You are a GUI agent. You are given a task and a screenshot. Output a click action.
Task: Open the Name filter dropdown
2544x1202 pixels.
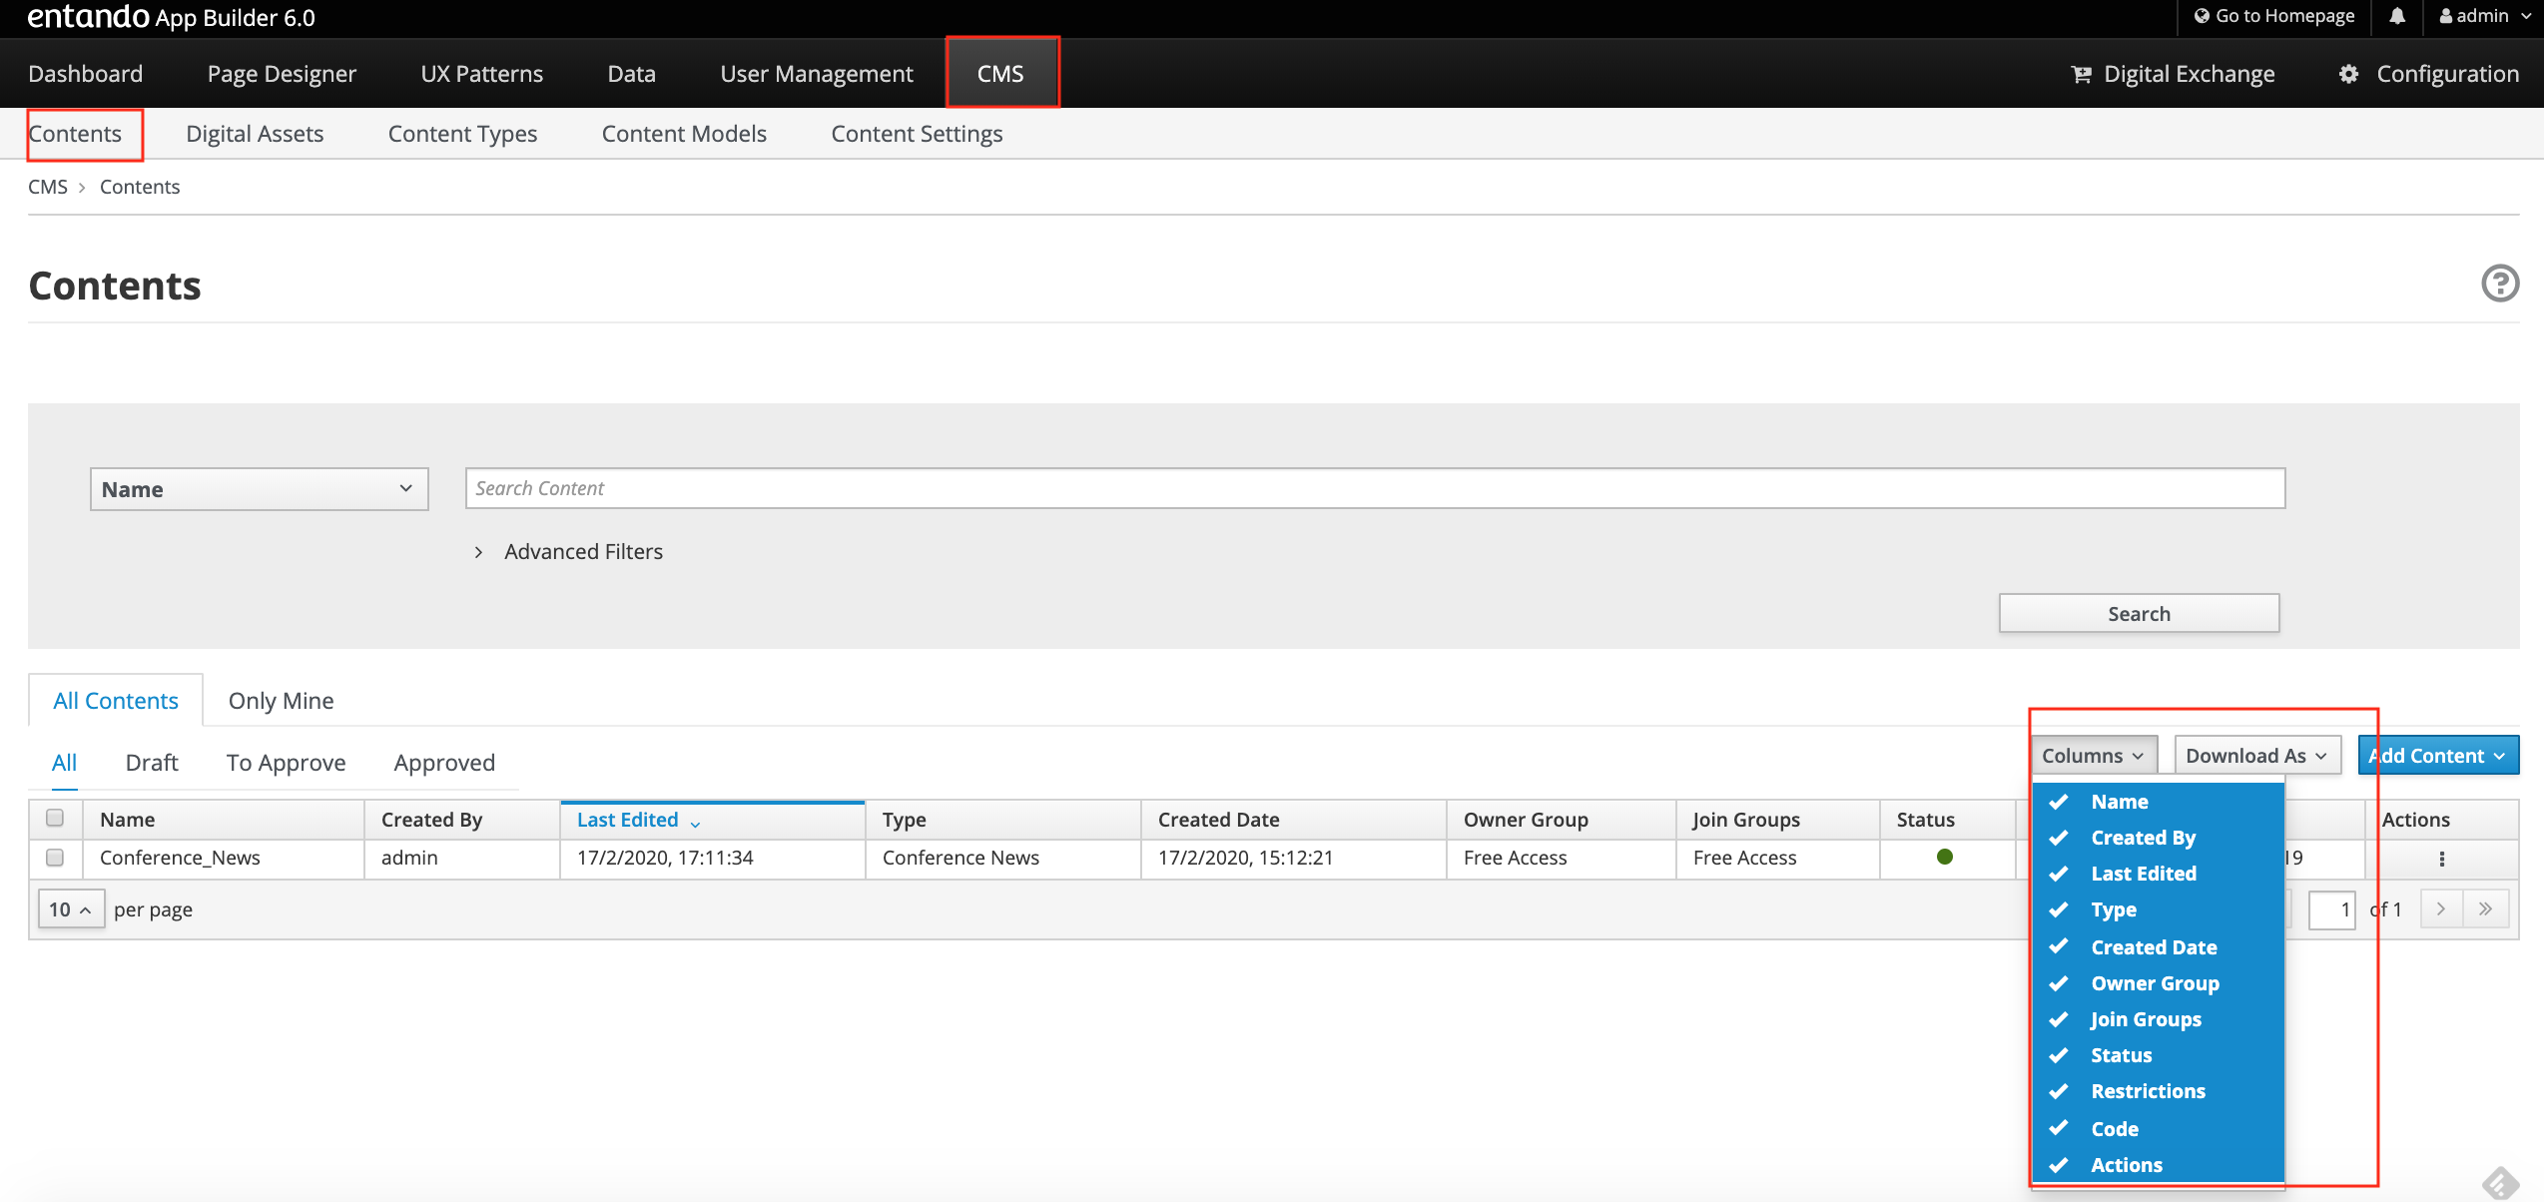[x=259, y=489]
